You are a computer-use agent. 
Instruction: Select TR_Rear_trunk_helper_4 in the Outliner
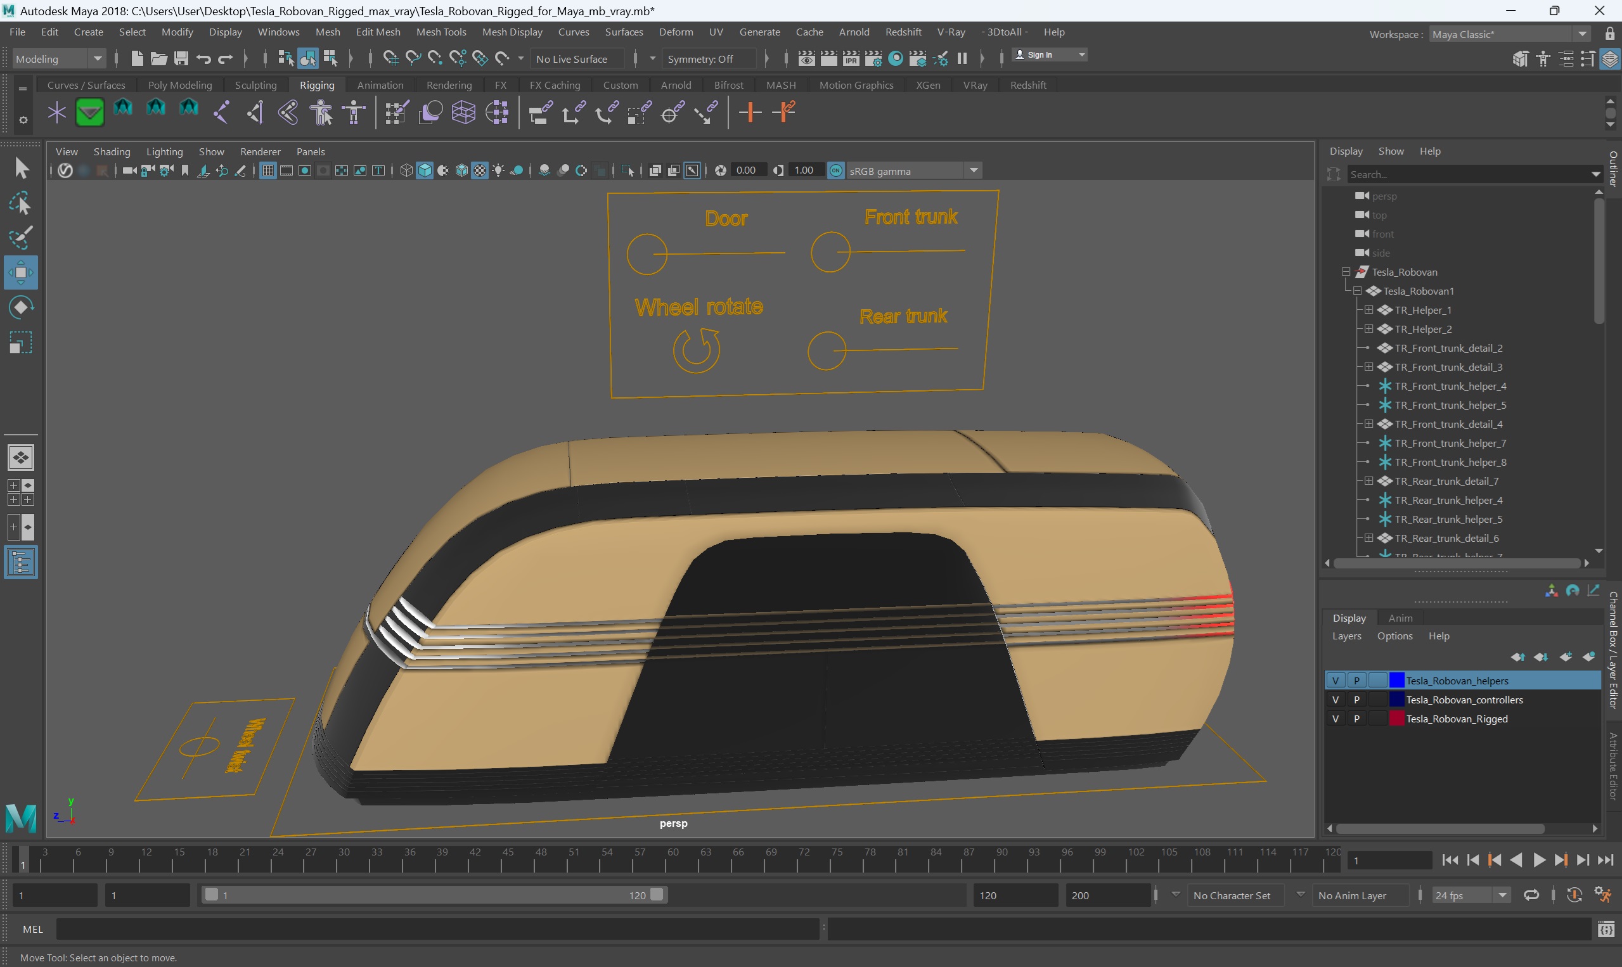click(1448, 500)
